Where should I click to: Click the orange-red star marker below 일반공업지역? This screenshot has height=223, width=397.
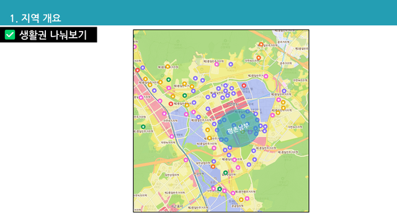213,167
